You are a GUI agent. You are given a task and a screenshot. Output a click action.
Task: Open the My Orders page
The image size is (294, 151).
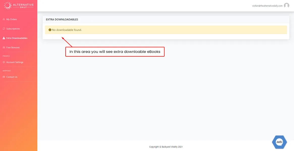pos(12,19)
